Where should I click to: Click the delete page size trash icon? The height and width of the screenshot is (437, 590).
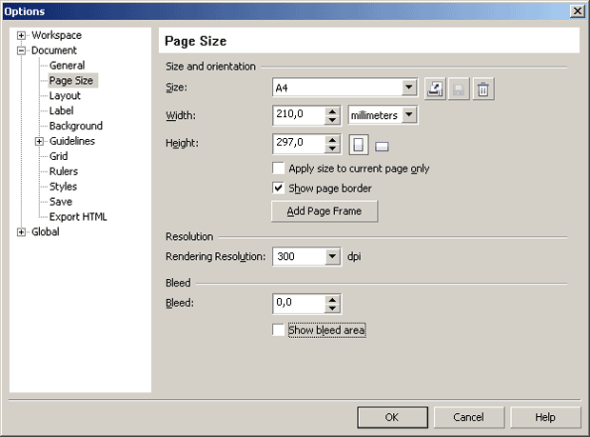pyautogui.click(x=483, y=89)
